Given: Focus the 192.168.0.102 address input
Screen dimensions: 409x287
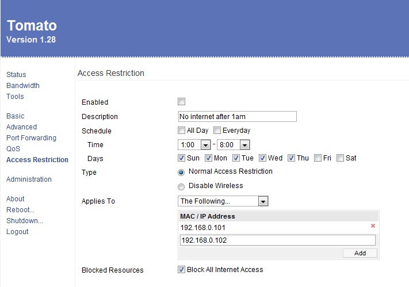Looking at the screenshot, I should pyautogui.click(x=277, y=240).
